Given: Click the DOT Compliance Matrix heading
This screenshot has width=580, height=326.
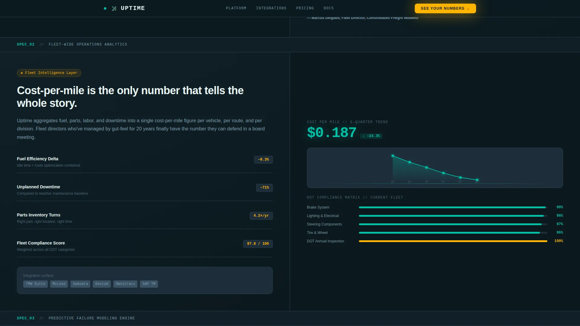Looking at the screenshot, I should (355, 197).
